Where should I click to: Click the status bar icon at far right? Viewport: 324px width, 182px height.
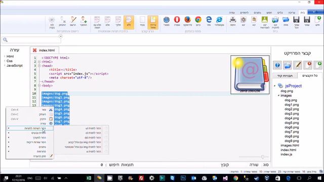pos(321,171)
